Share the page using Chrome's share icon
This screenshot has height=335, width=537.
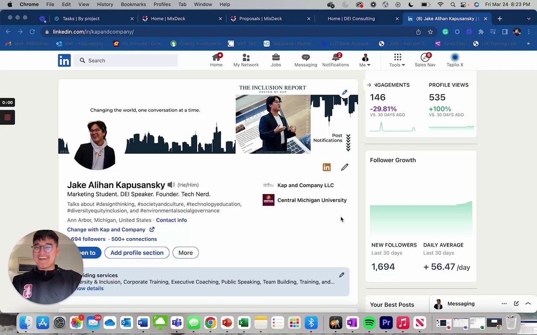418,32
